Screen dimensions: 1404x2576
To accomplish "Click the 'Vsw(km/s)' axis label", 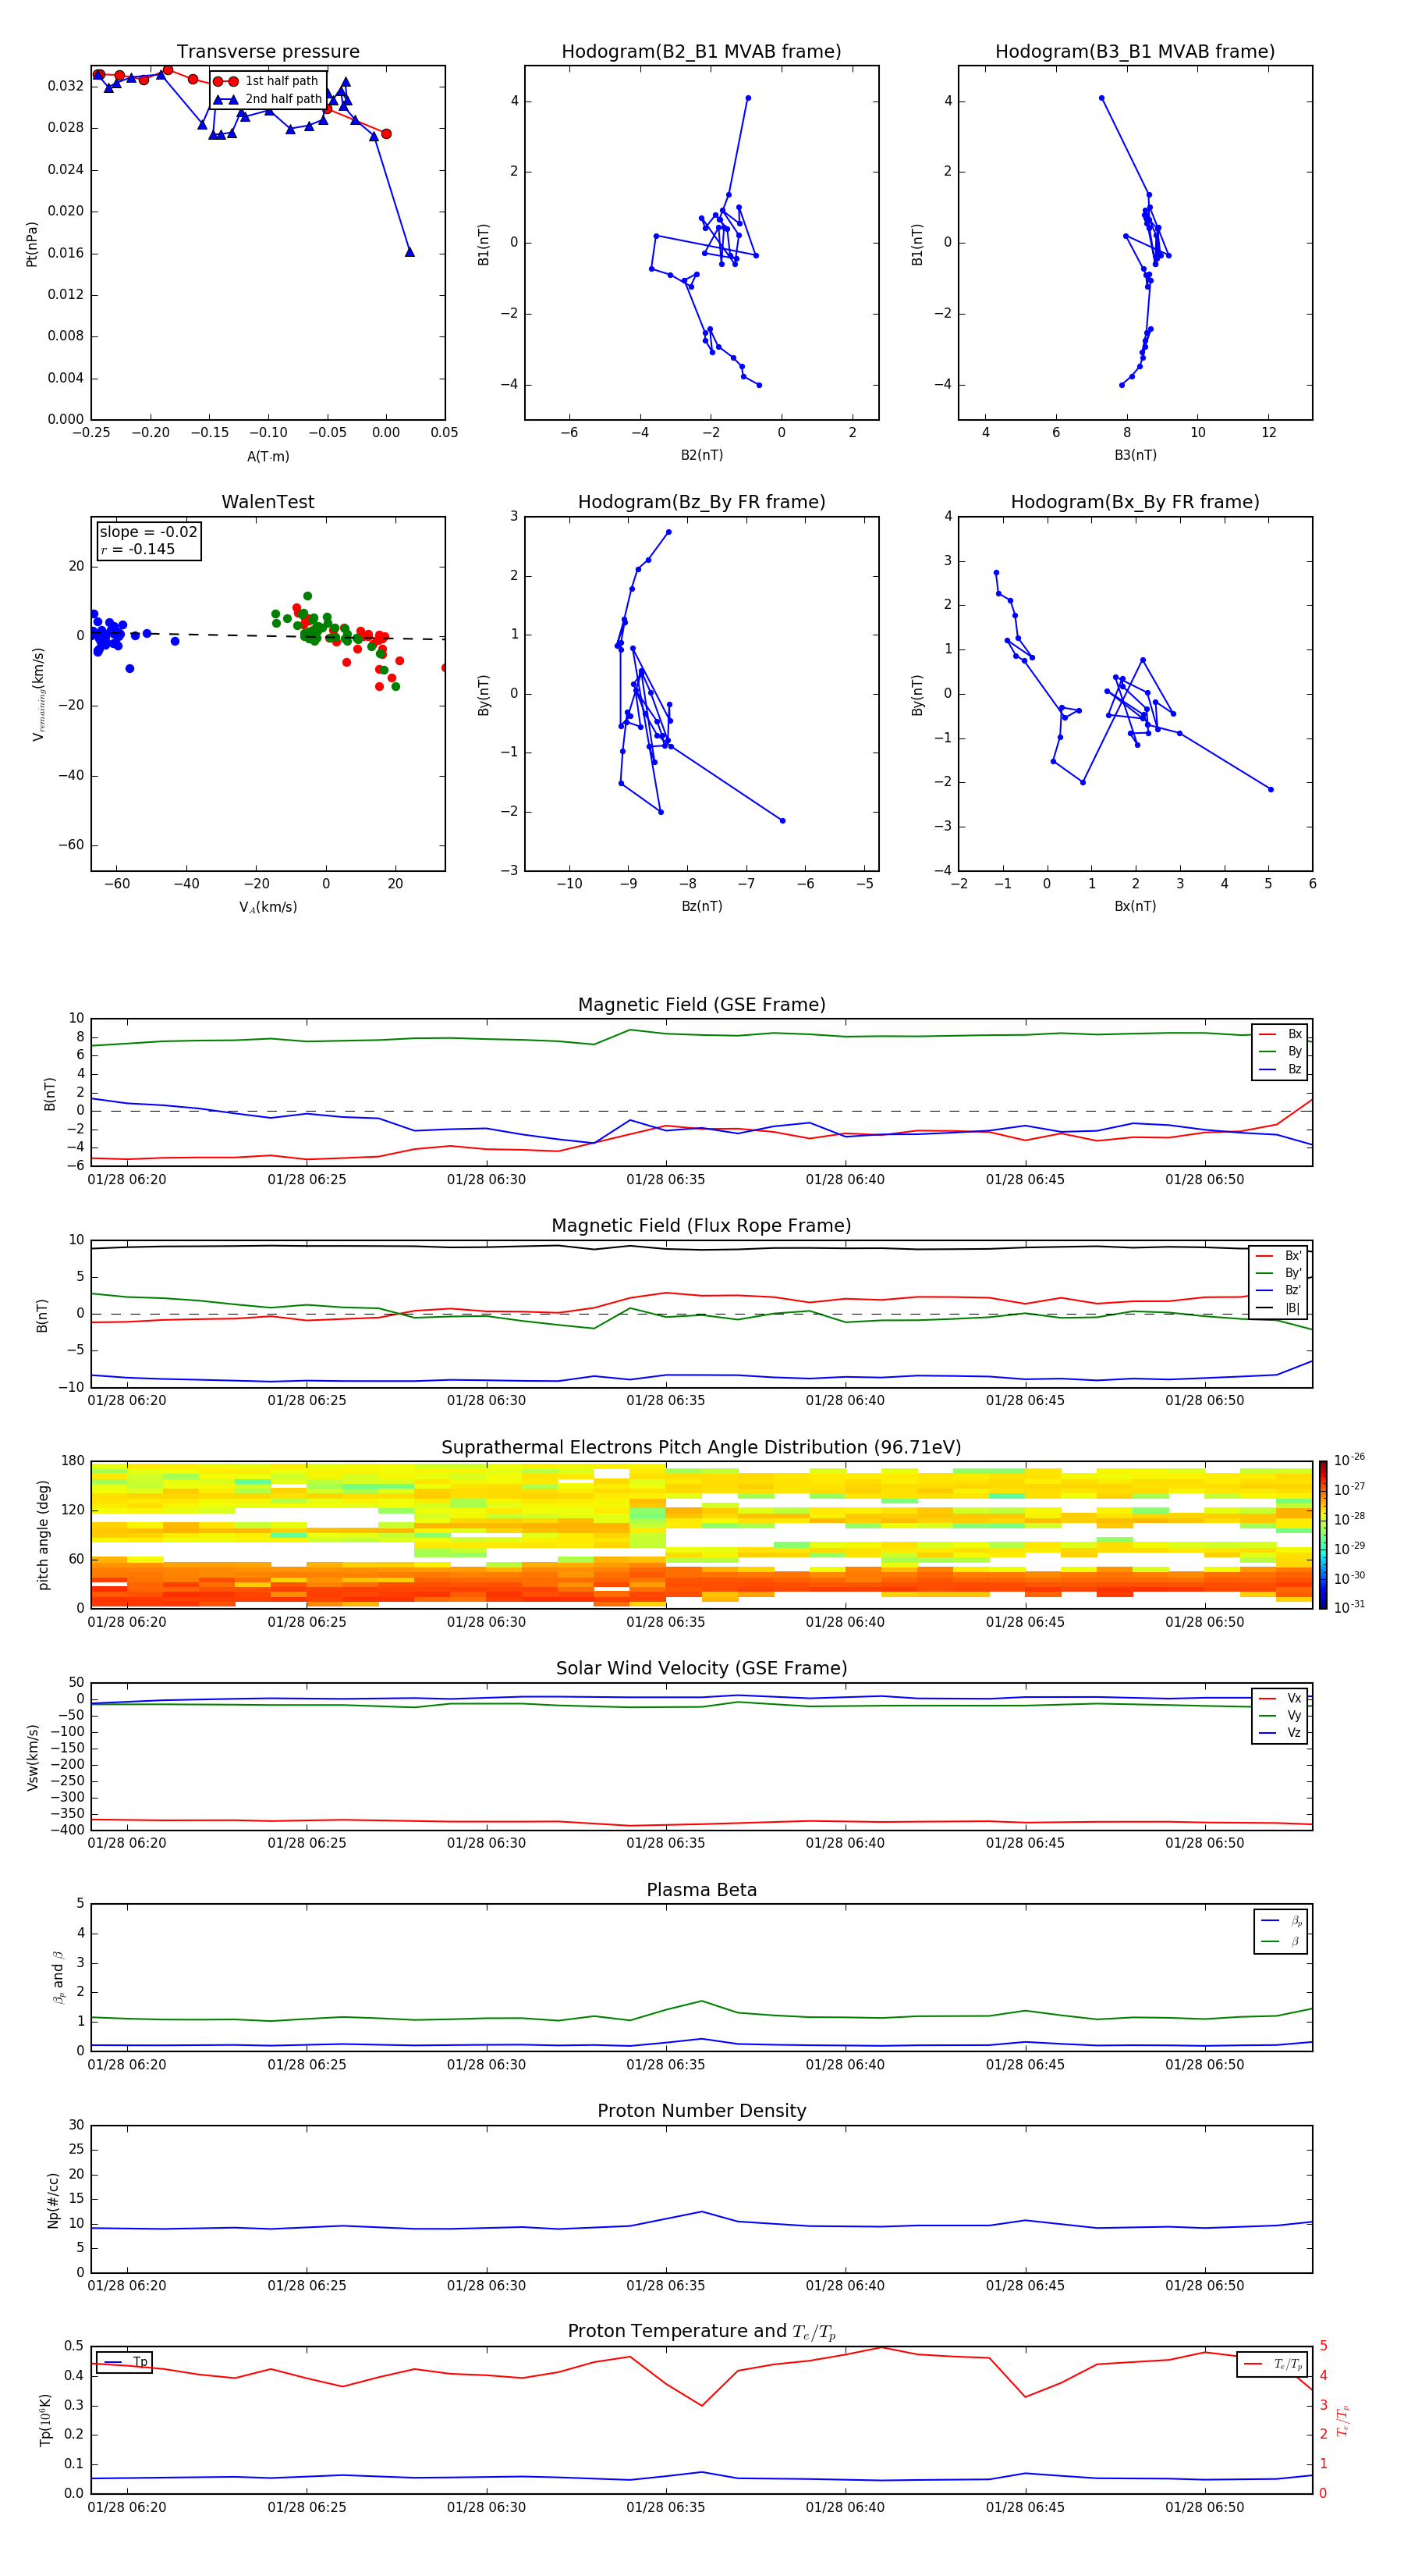I will coord(33,1757).
